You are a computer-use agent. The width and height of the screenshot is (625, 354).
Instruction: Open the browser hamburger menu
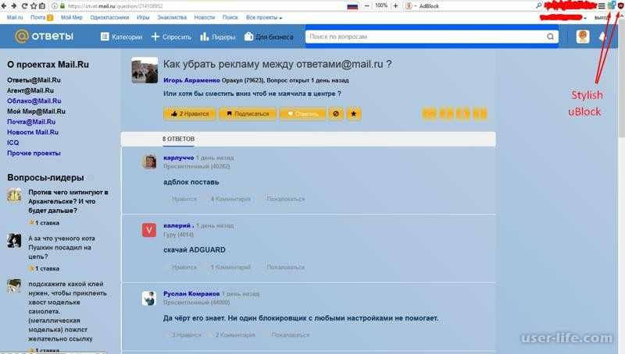pyautogui.click(x=602, y=6)
